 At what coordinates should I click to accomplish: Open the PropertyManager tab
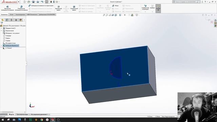click(7, 20)
